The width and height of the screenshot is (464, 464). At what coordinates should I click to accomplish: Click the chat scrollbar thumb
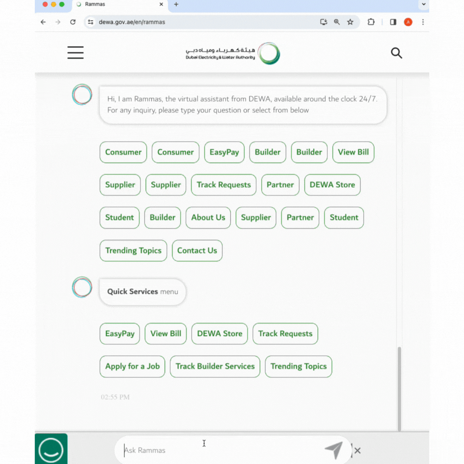coord(399,388)
